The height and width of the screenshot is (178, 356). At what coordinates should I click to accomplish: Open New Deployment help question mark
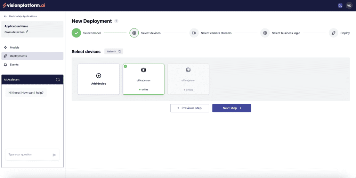pyautogui.click(x=116, y=21)
